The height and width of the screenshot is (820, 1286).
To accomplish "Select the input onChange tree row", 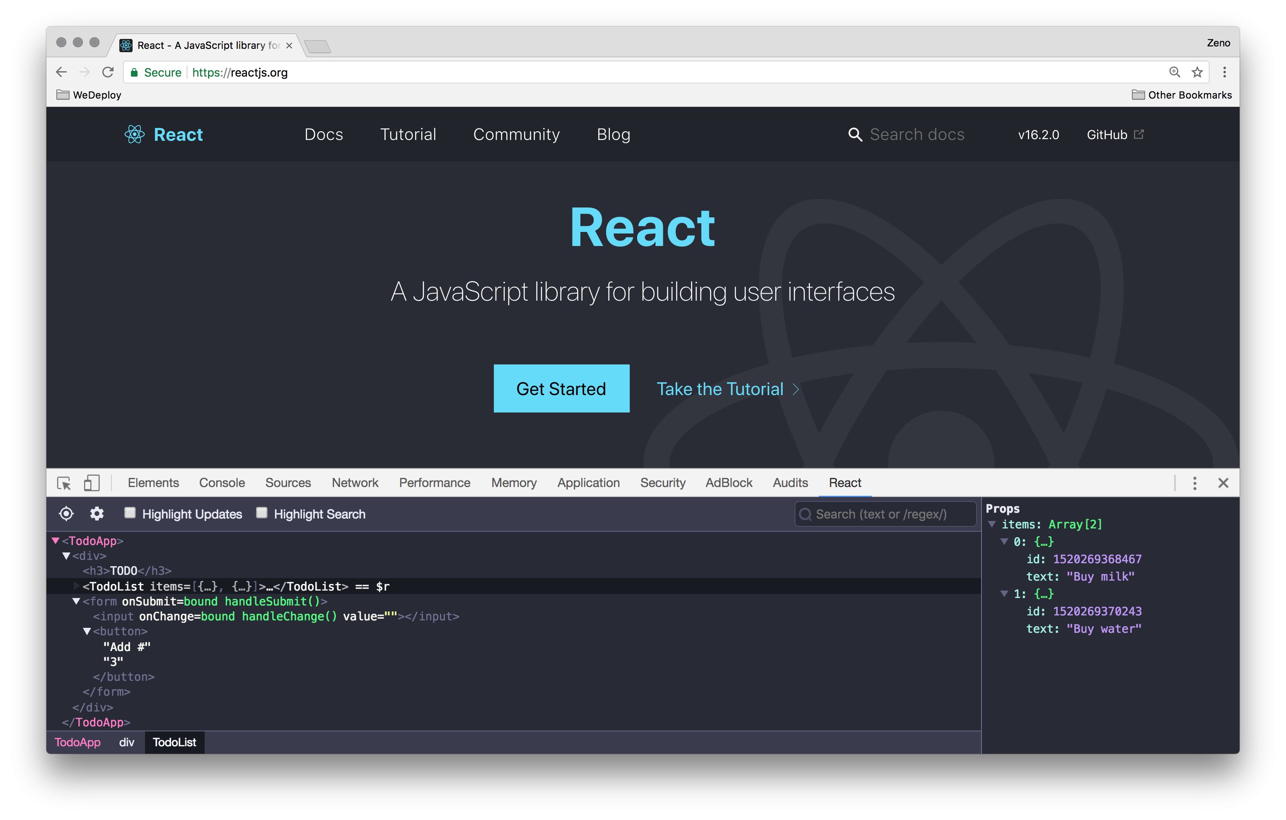I will coord(514,616).
